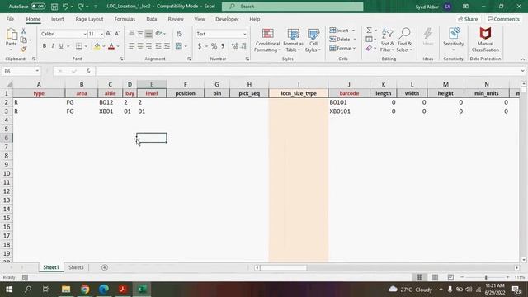528x297 pixels.
Task: Toggle bold formatting
Action: coord(44,46)
